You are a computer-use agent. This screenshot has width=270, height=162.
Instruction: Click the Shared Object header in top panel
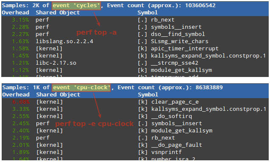pyautogui.click(x=58, y=13)
